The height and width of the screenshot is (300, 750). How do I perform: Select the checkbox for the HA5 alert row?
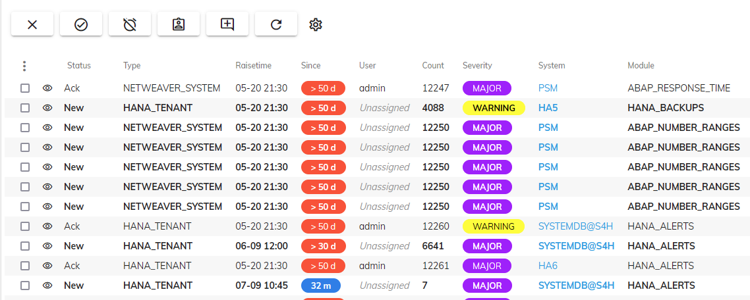point(25,108)
